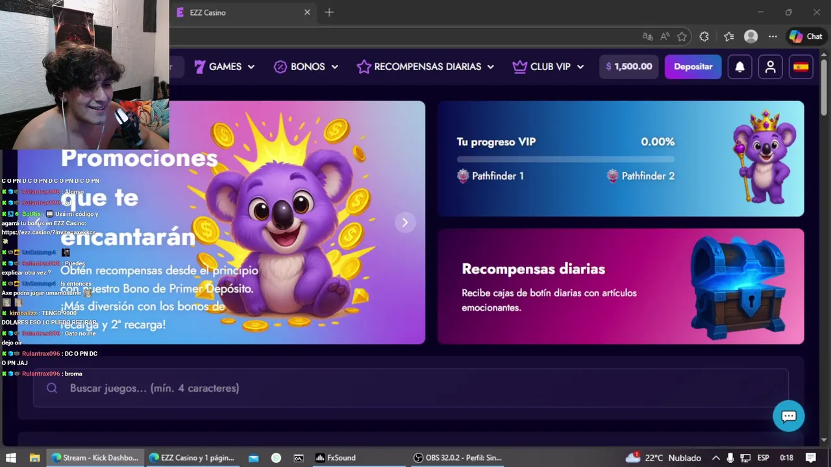Click the magnifier icon in game search

[x=52, y=388]
